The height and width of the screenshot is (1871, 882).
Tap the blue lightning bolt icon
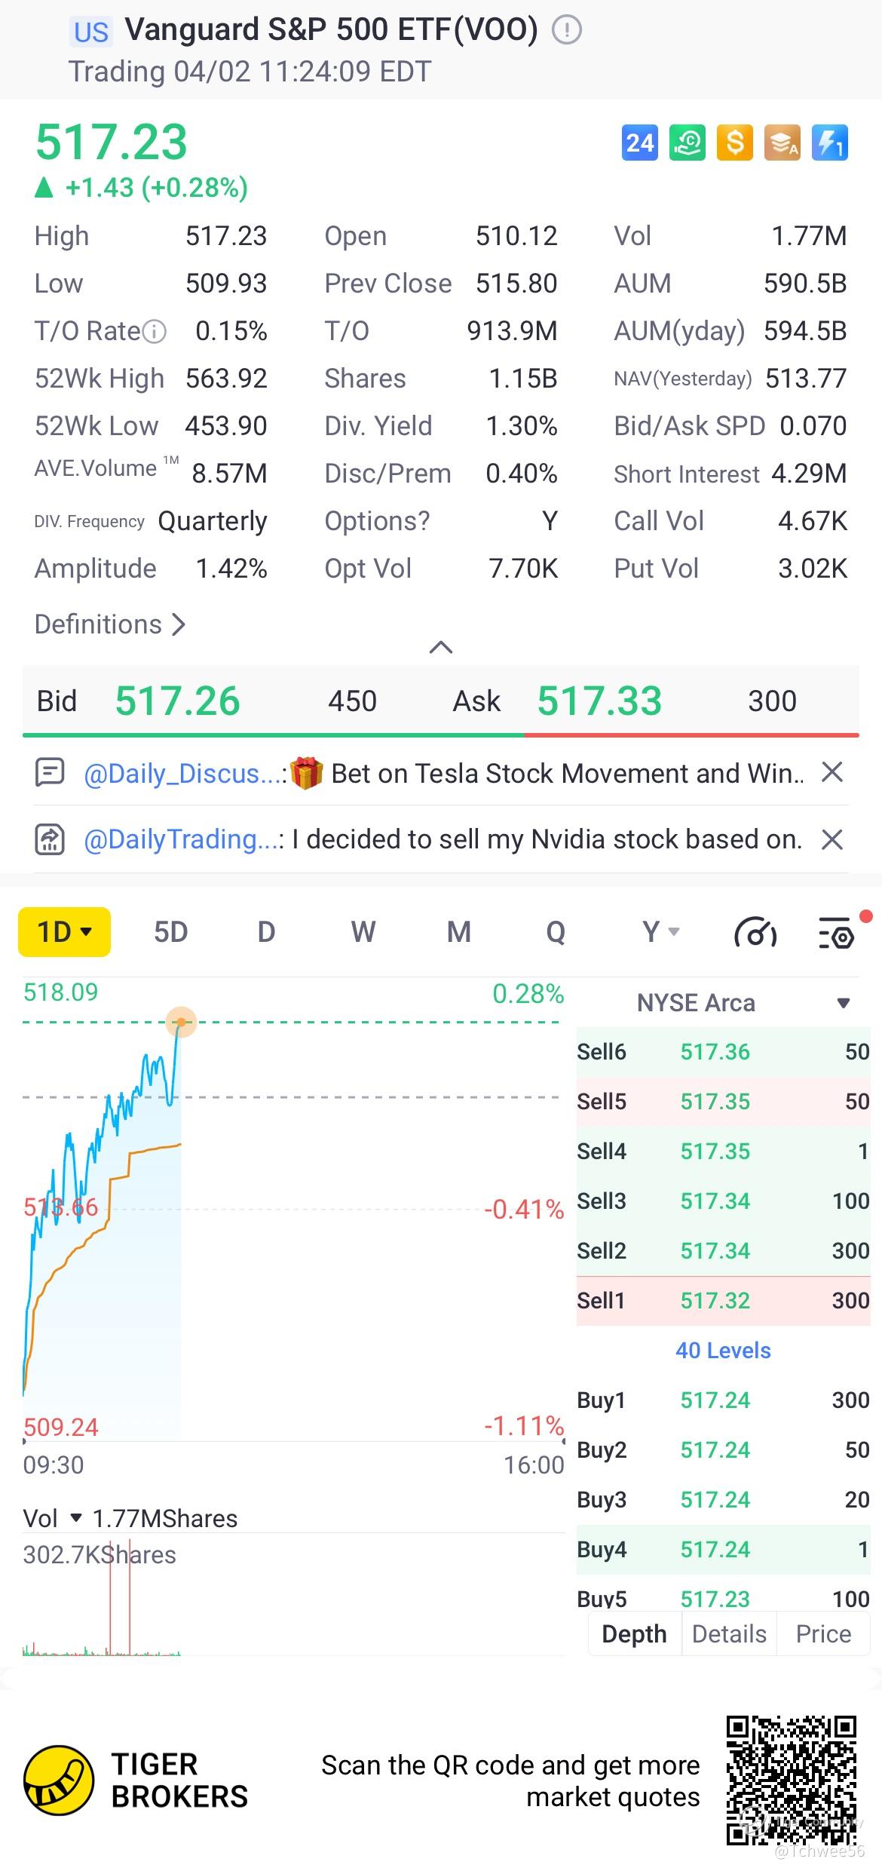(x=829, y=143)
